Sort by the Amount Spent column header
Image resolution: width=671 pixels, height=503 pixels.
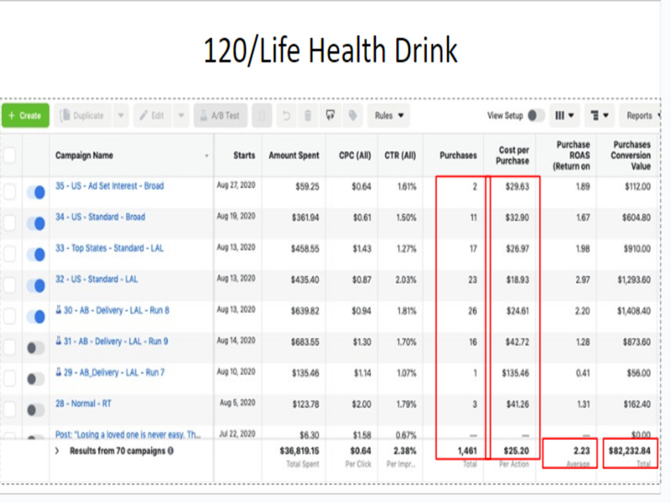click(x=293, y=155)
